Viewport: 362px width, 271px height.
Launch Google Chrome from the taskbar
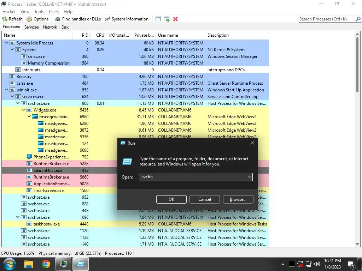click(x=46, y=264)
